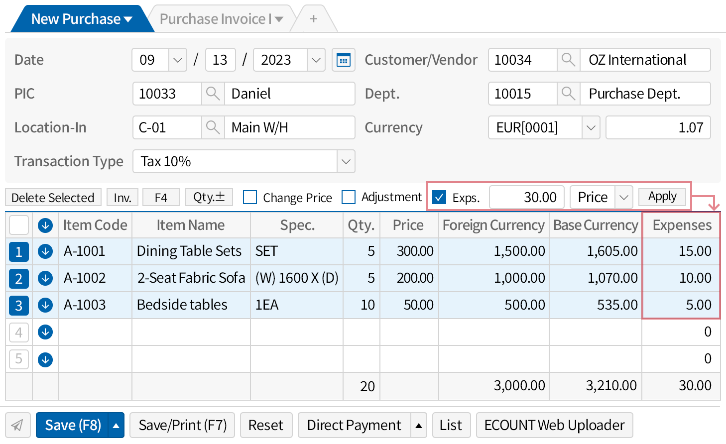Tick the Adjustment checkbox
This screenshot has height=444, width=726.
click(349, 198)
